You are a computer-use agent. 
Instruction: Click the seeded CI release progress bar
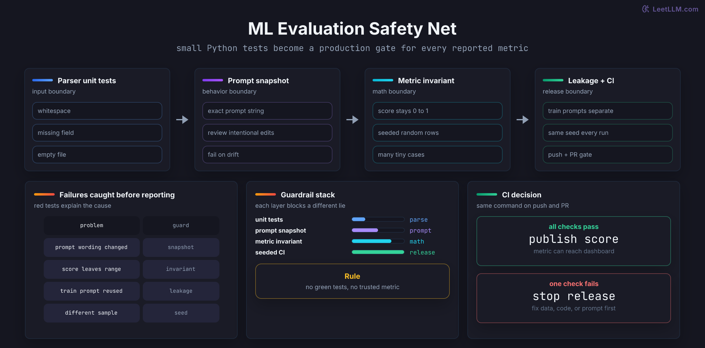coord(378,252)
